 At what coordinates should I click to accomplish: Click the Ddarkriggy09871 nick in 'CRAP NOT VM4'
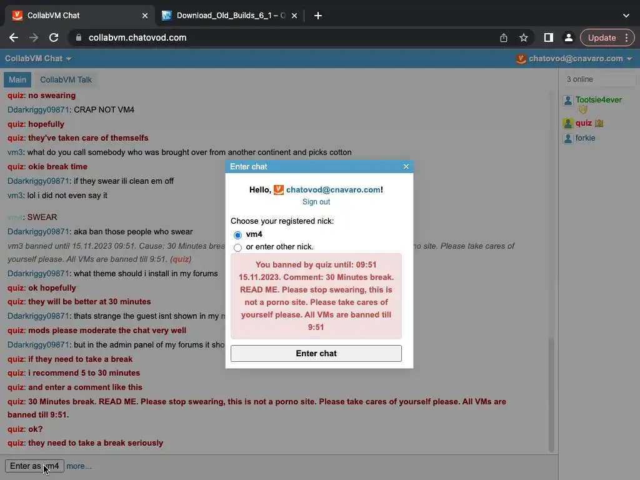38,110
